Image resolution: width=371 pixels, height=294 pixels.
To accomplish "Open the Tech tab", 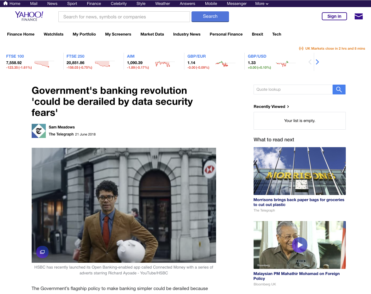I will 277,34.
